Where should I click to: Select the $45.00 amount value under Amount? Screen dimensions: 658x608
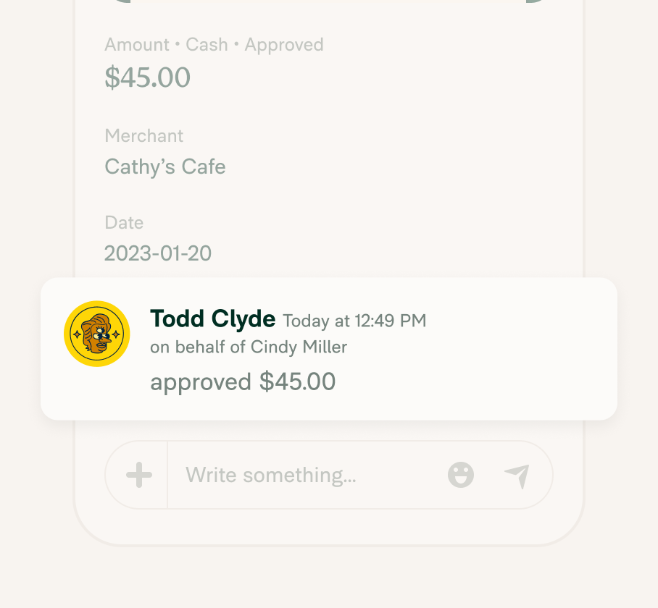(x=147, y=77)
